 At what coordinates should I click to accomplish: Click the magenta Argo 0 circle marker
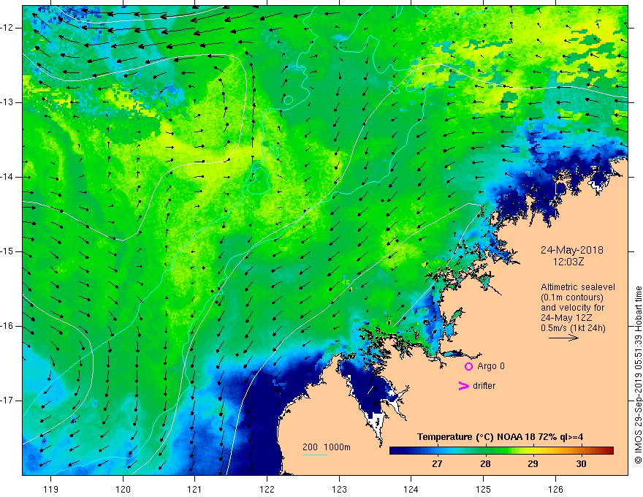point(468,366)
